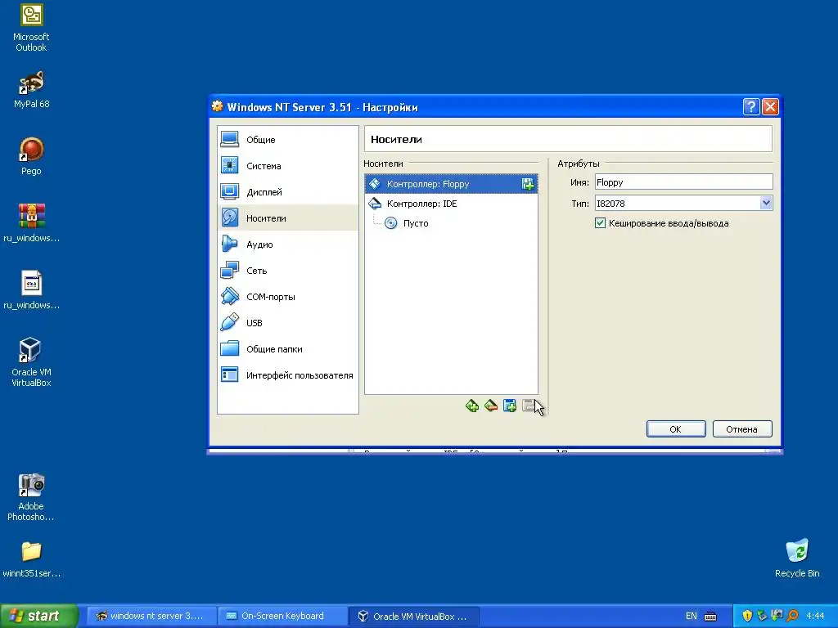The image size is (838, 628).
Task: Select the winnt351ser folder on desktop
Action: tap(31, 559)
